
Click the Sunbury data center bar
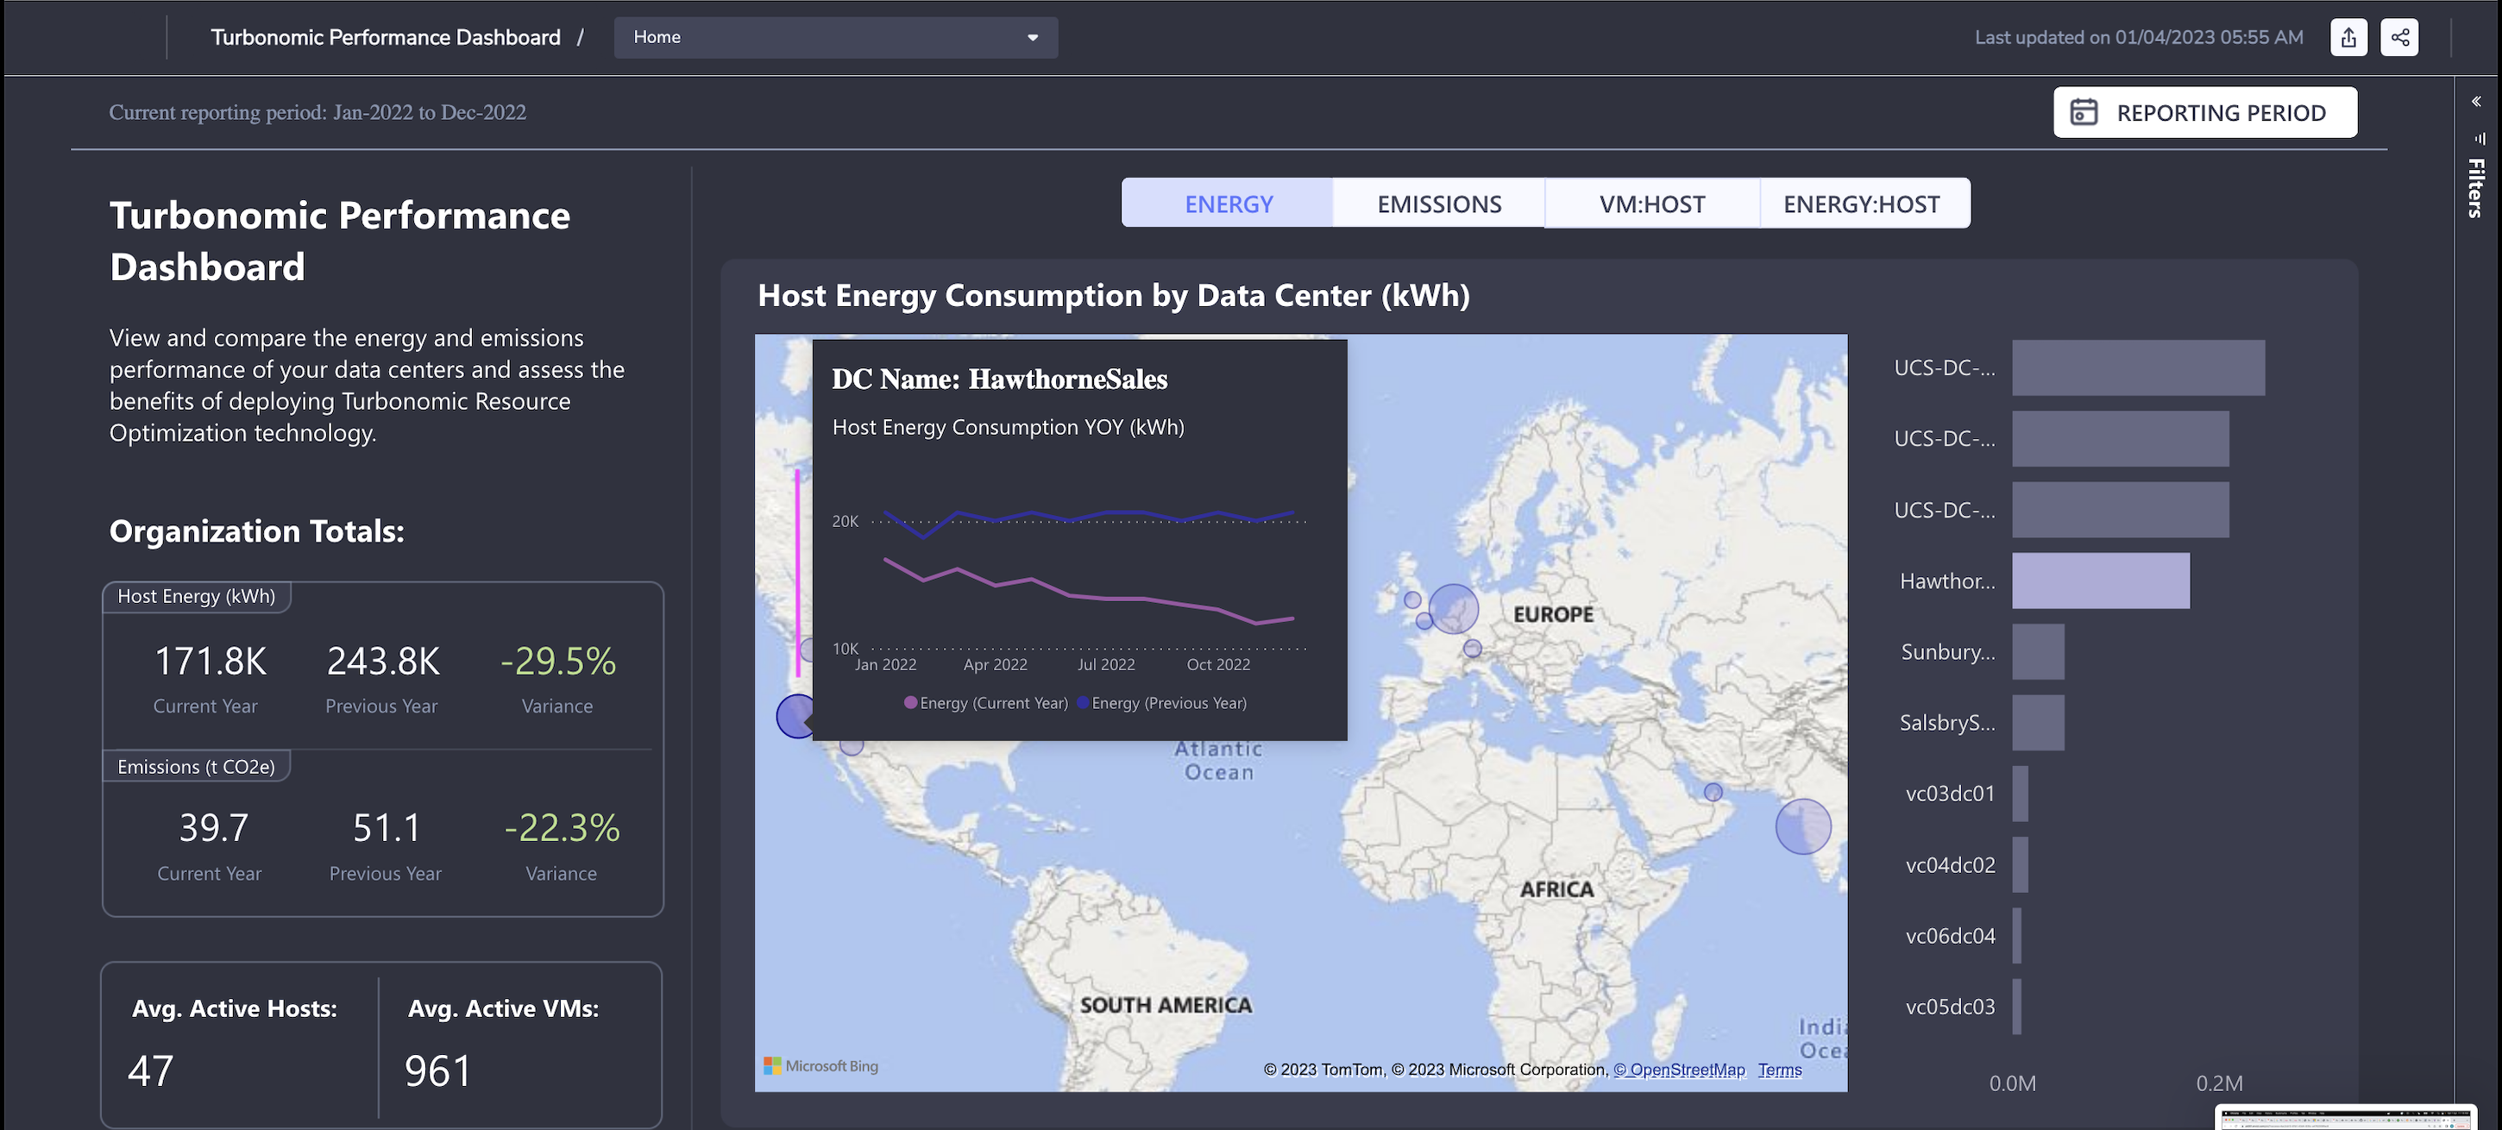tap(2038, 651)
